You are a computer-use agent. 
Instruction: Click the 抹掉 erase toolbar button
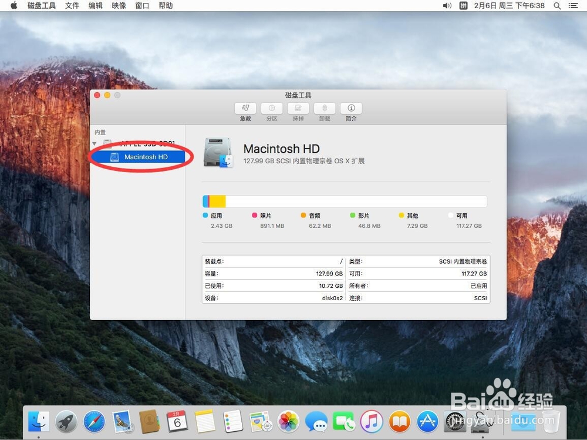[x=298, y=108]
